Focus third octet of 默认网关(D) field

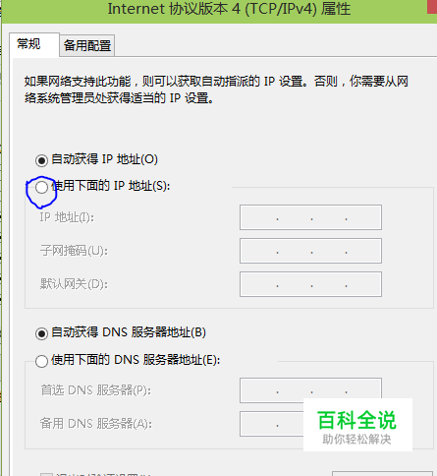[329, 284]
